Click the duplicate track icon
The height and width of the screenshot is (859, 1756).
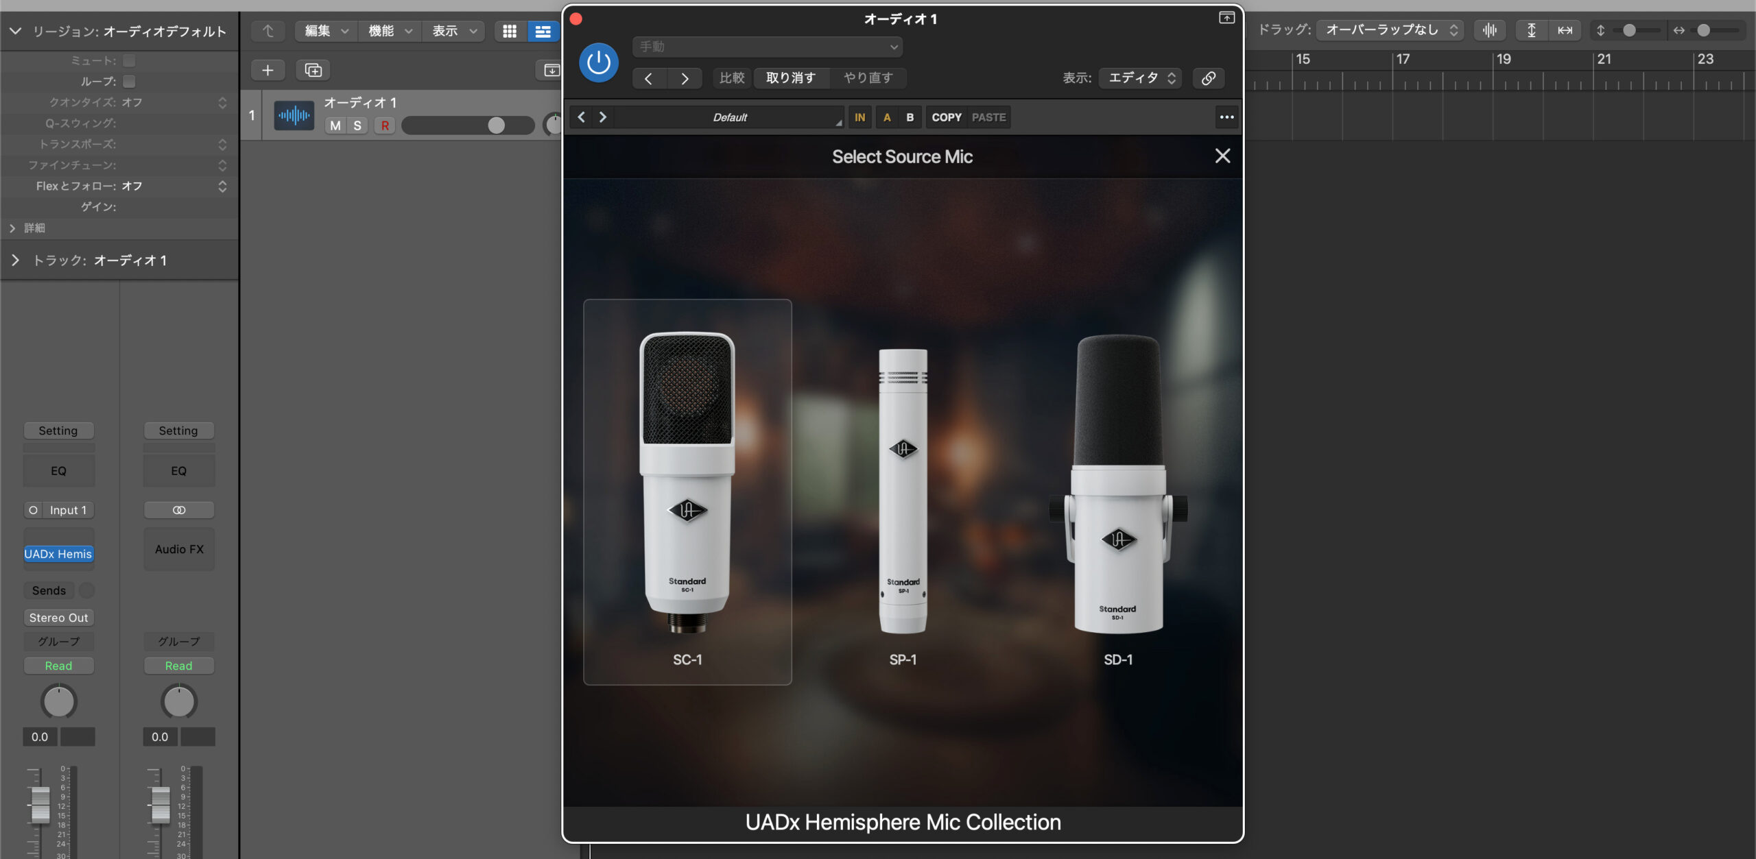pyautogui.click(x=313, y=70)
